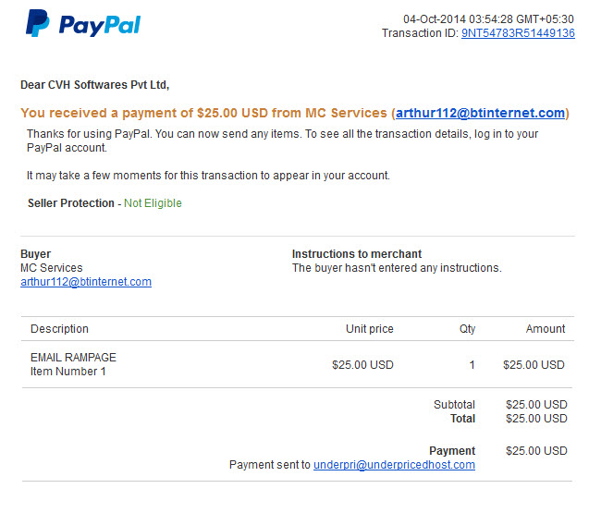
Task: Click the bold Total label
Action: pos(461,419)
